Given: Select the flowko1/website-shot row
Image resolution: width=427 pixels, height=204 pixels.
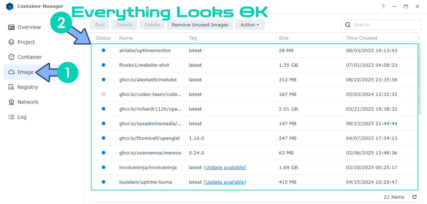Looking at the screenshot, I should tap(254, 65).
